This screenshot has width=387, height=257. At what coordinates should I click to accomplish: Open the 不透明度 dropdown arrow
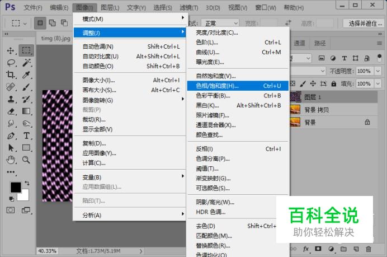point(378,71)
